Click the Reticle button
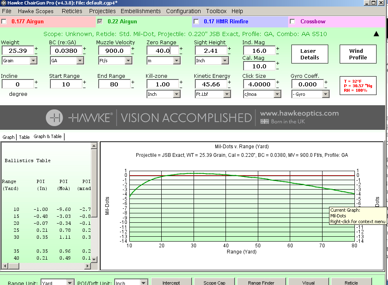Image resolution: width=388 pixels, height=285 pixels. (351, 282)
